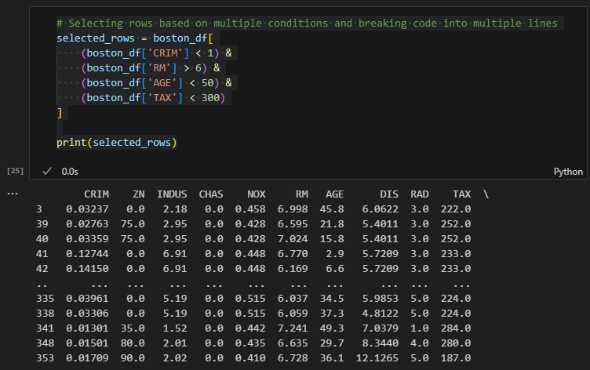Click the 'CRIM' string in the code
The width and height of the screenshot is (590, 370).
(x=166, y=53)
